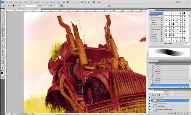The height and width of the screenshot is (115, 191).
Task: Click the Launch Bridge icon
Action: pyautogui.click(x=64, y=2)
